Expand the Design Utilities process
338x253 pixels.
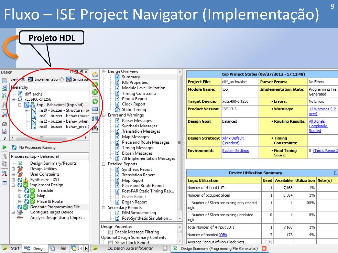click(x=13, y=169)
